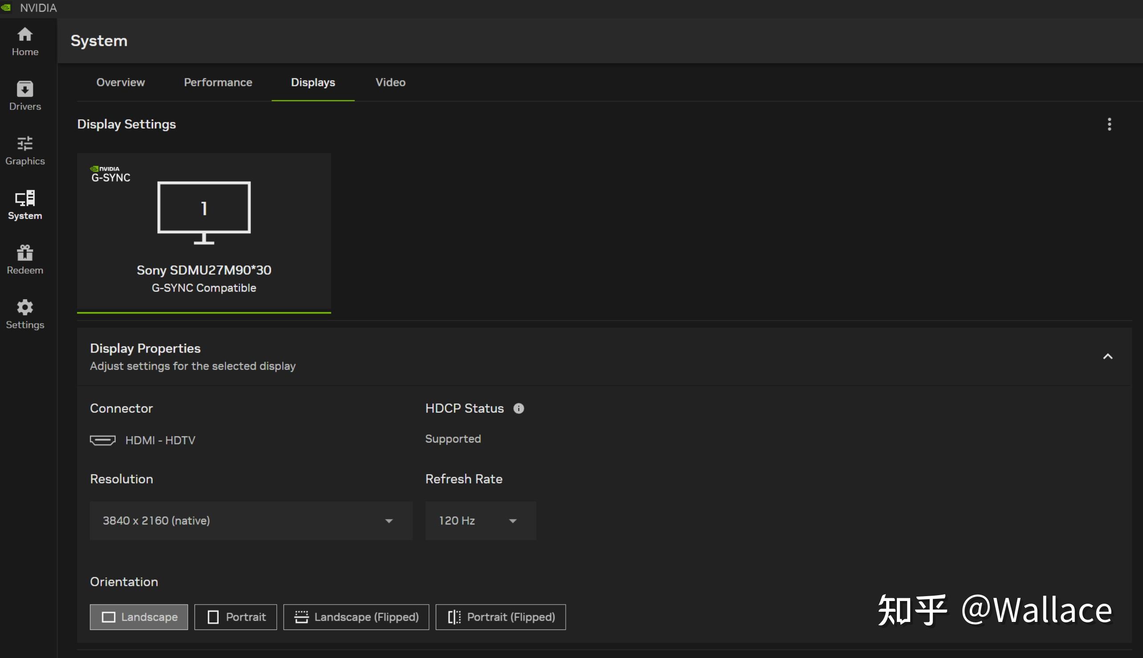Click the 'Supported' HDCP status text
This screenshot has height=658, width=1143.
click(x=453, y=439)
